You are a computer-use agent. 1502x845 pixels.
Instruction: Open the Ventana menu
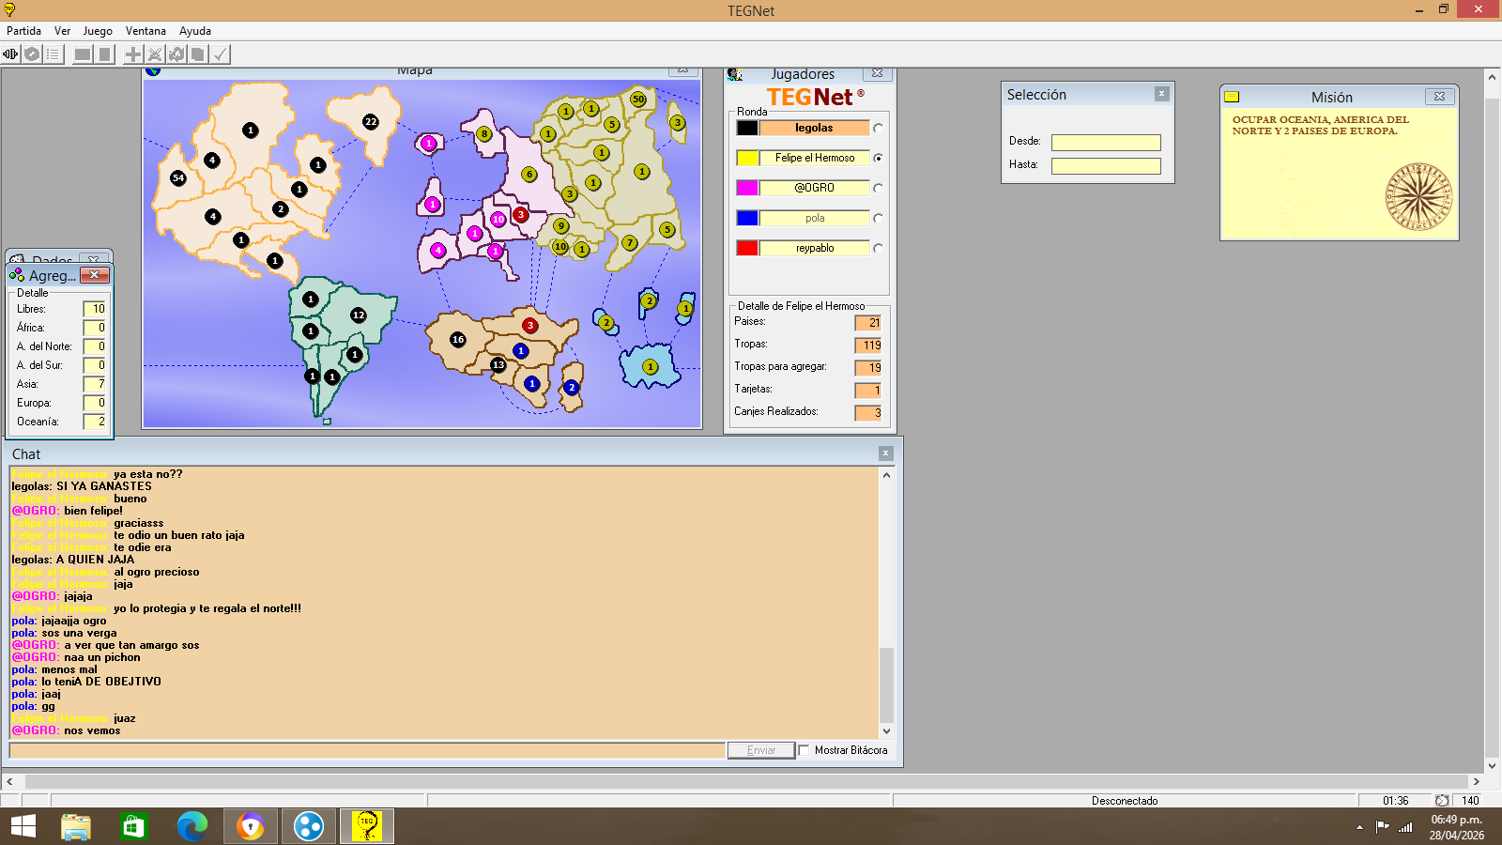pyautogui.click(x=146, y=31)
